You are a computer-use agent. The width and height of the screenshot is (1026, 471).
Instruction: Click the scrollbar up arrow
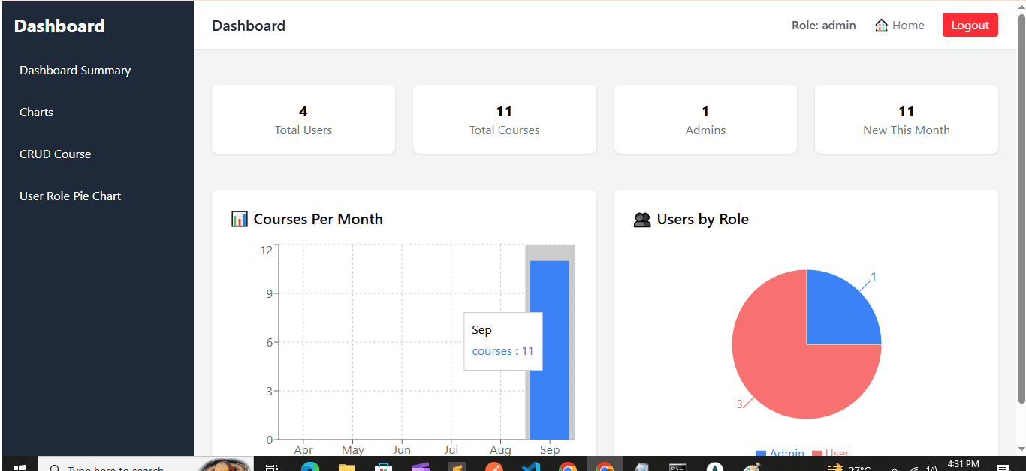pos(1021,6)
